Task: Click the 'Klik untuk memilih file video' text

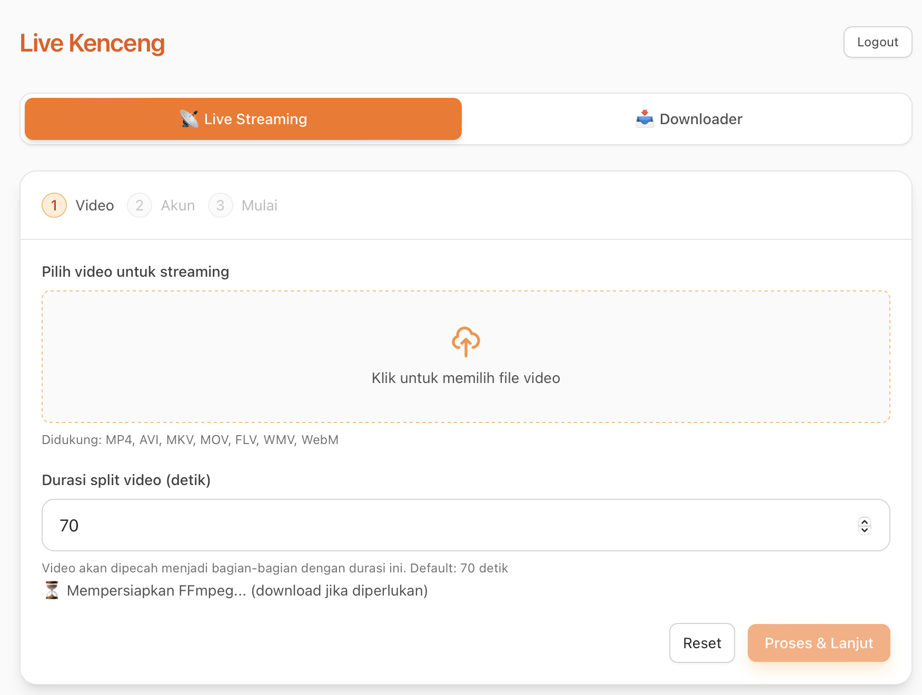Action: point(465,378)
